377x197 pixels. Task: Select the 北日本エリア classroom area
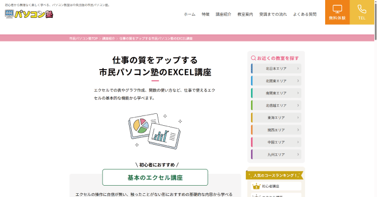276,69
